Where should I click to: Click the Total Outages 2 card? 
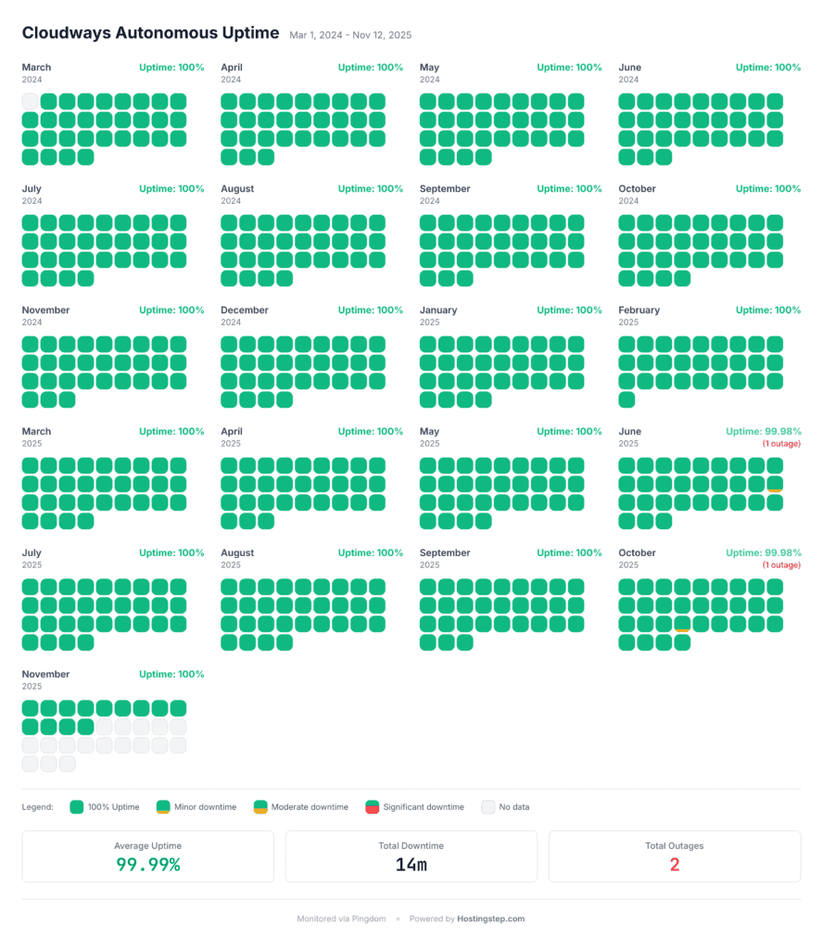[674, 856]
